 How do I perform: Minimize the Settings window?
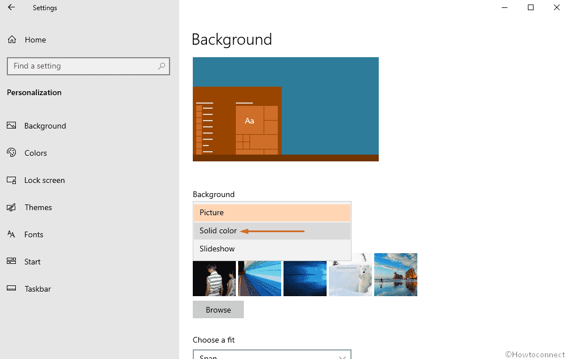[505, 7]
